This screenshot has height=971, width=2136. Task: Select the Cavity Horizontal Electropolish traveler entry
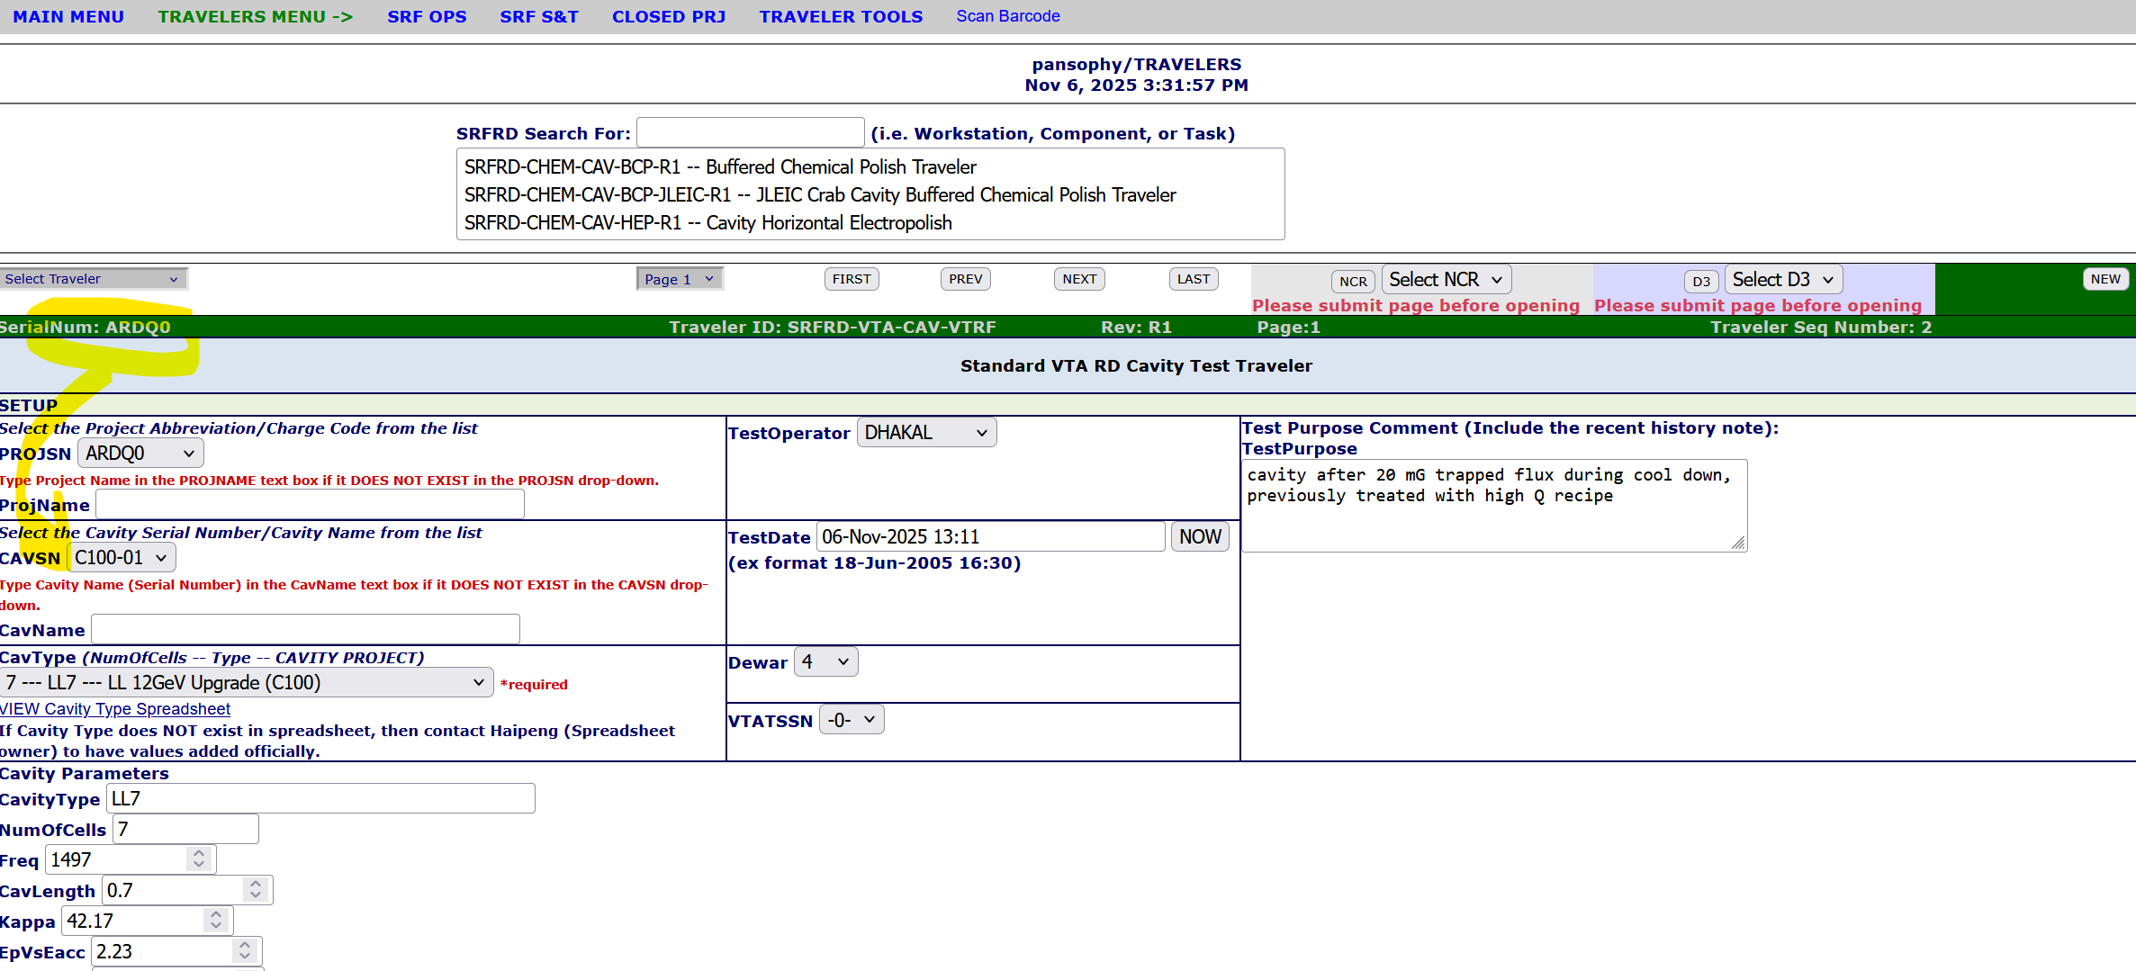pos(707,223)
